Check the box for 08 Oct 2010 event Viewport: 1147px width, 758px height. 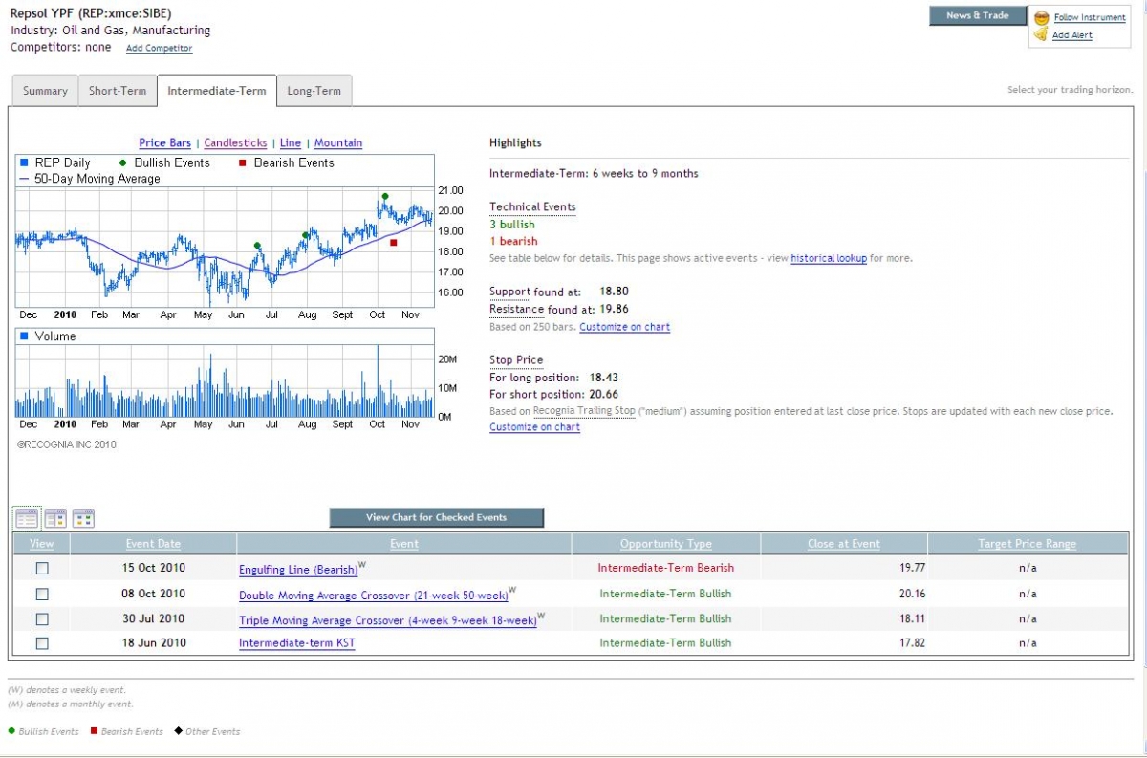42,594
